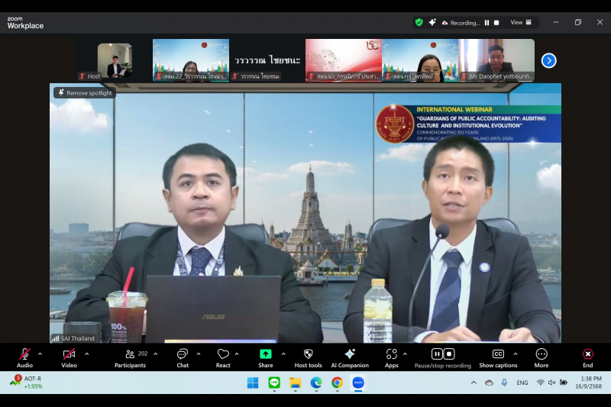Expand audio options arrow next to Audio
Screen dimensions: 611x407
click(x=40, y=354)
